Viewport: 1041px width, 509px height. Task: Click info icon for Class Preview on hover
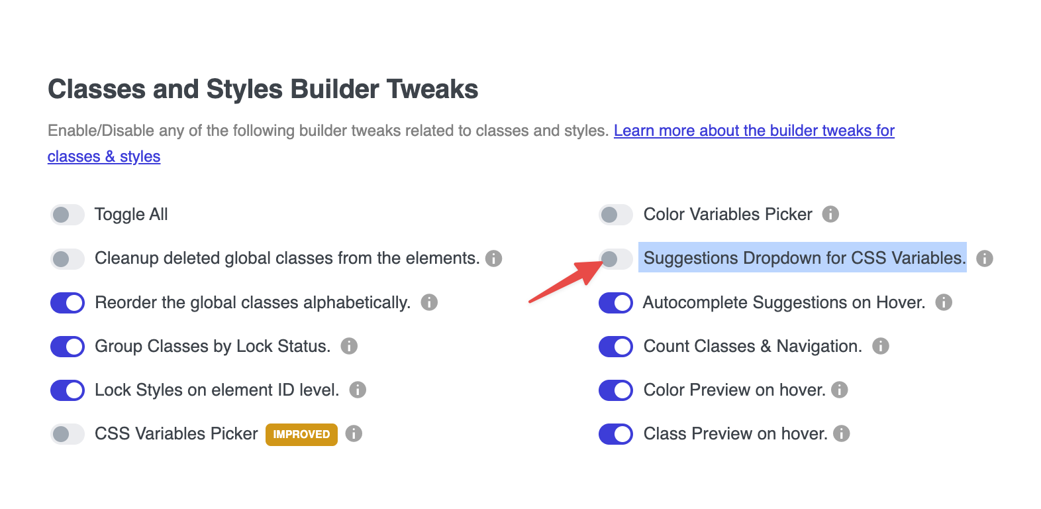tap(842, 433)
